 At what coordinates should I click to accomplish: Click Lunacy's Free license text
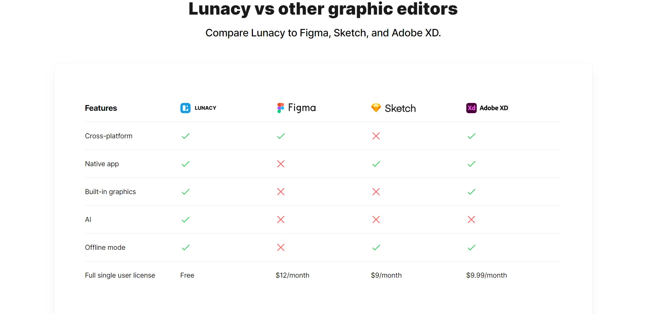(x=187, y=275)
